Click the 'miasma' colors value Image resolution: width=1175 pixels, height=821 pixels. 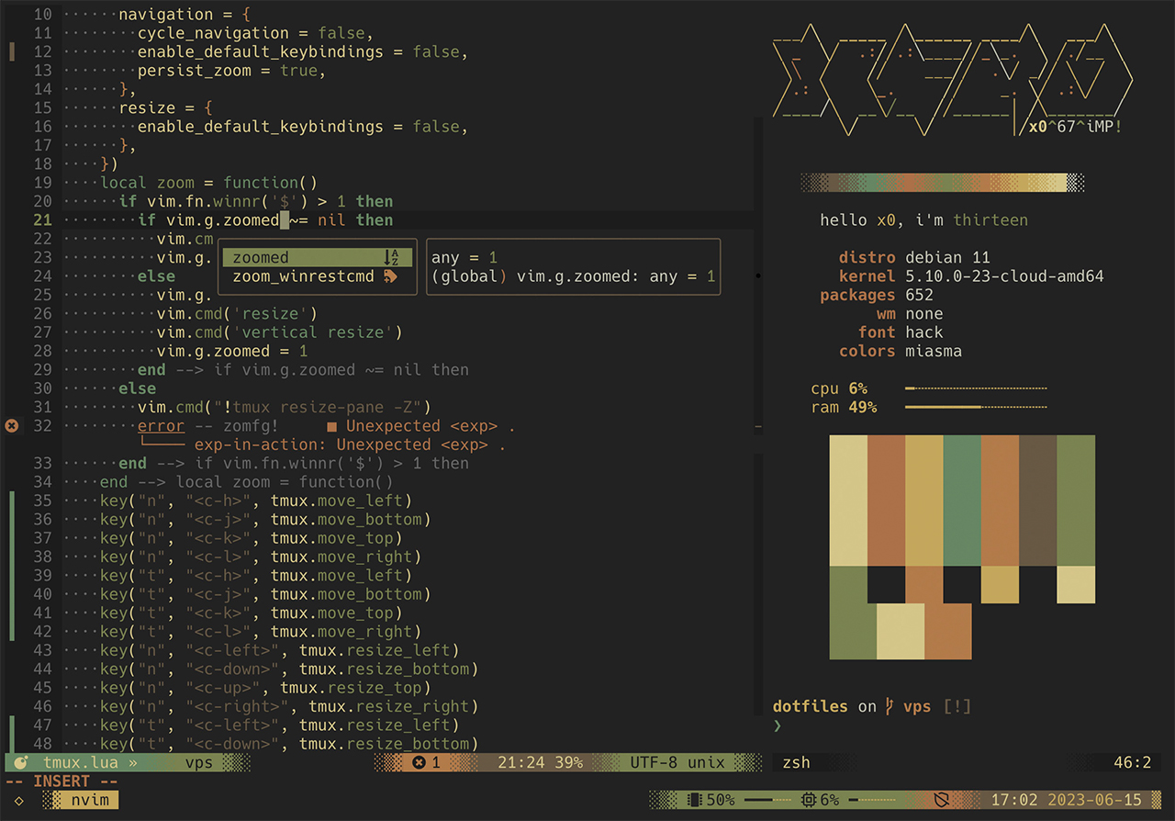coord(934,351)
